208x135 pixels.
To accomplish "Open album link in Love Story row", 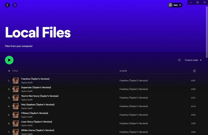I will [134, 123].
